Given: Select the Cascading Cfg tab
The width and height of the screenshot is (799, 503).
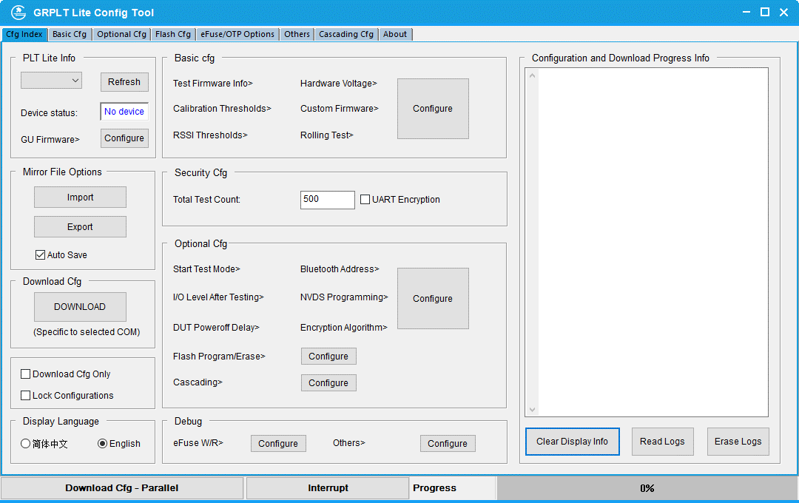Looking at the screenshot, I should (x=345, y=34).
